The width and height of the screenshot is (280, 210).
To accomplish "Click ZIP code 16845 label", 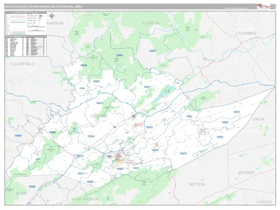I will point(84,65).
